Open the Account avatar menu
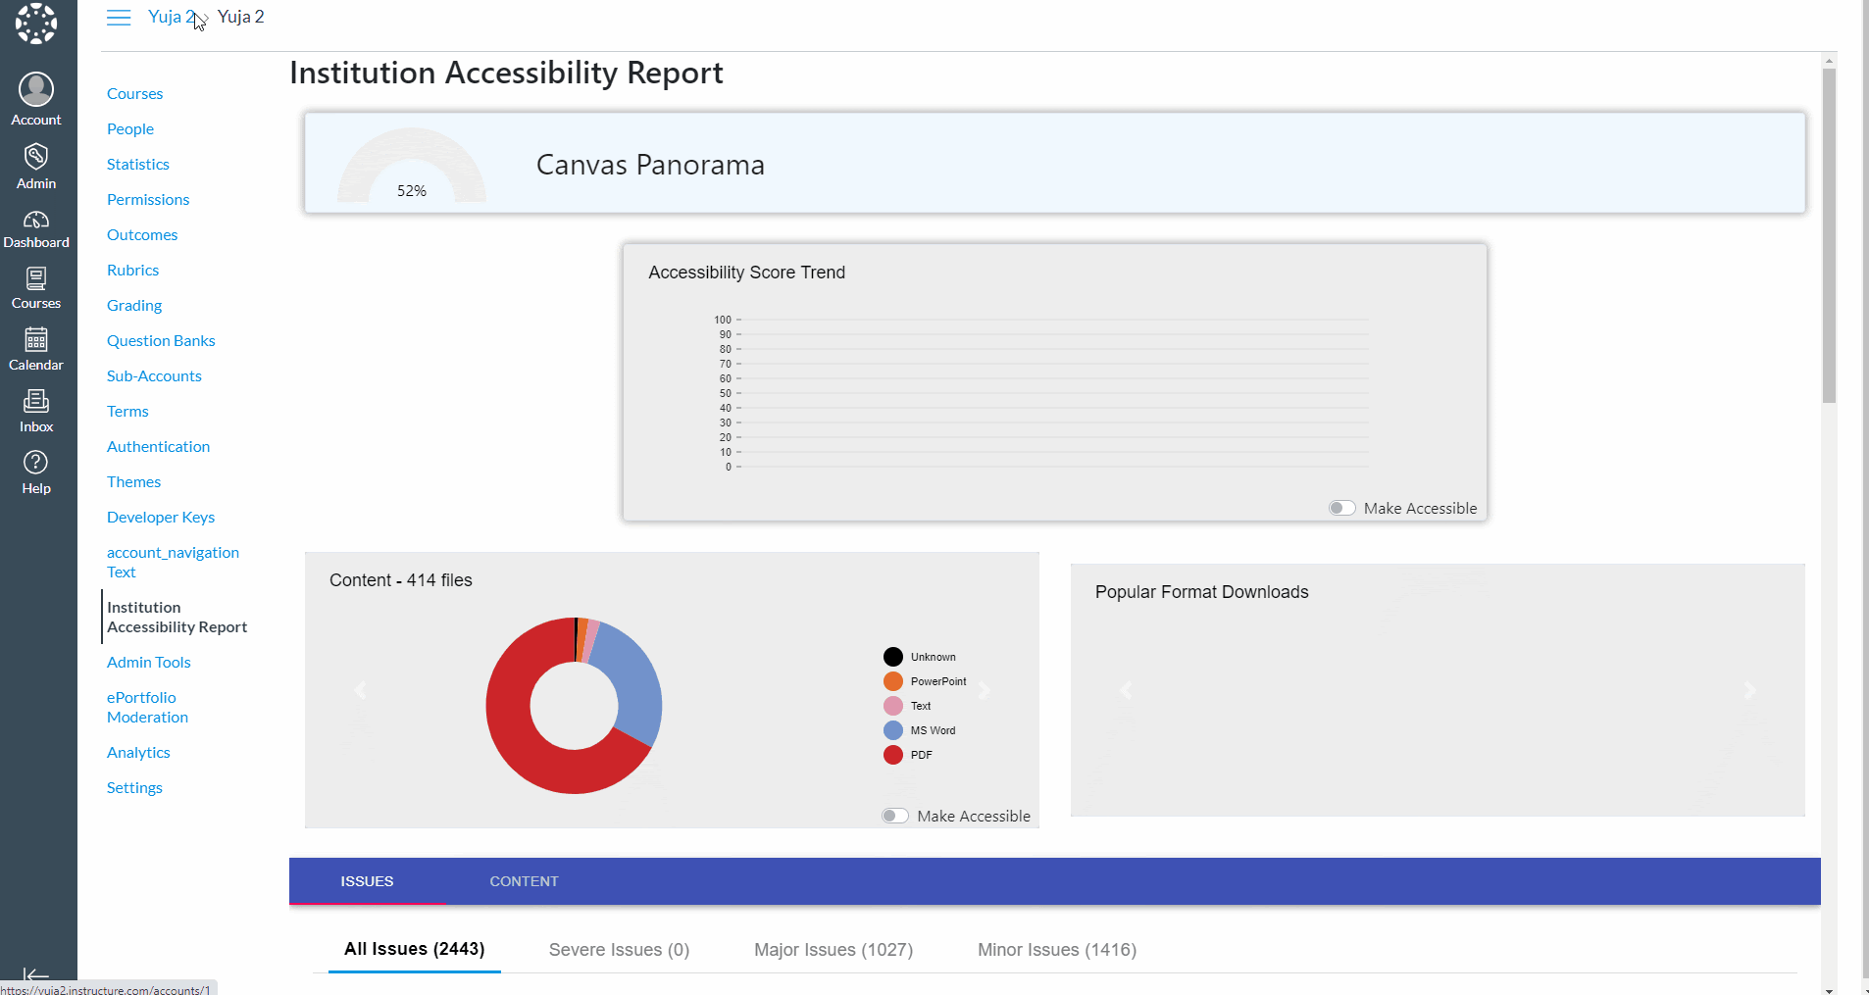This screenshot has height=995, width=1869. click(36, 100)
